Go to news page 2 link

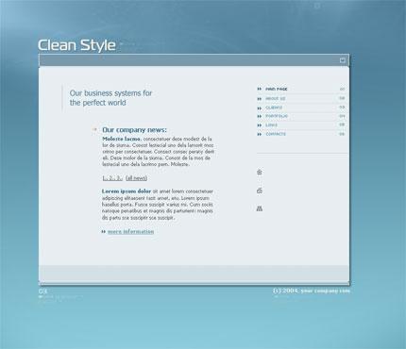tap(111, 178)
